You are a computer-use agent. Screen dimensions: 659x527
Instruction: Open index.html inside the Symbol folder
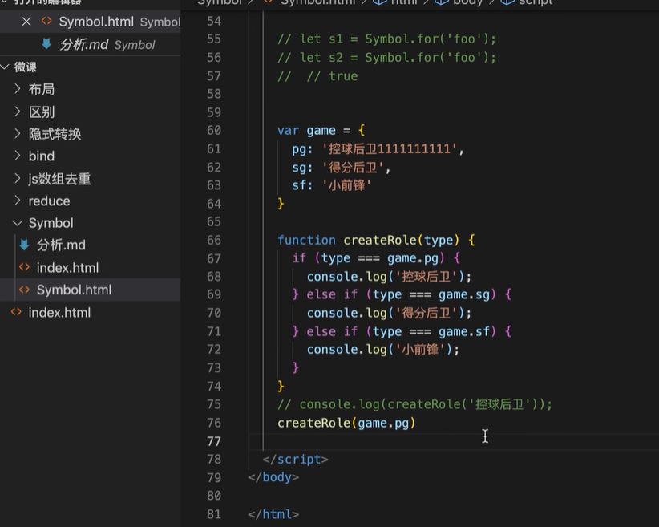[x=67, y=267]
